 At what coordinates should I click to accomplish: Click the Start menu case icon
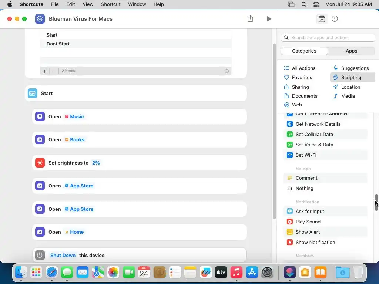click(33, 93)
